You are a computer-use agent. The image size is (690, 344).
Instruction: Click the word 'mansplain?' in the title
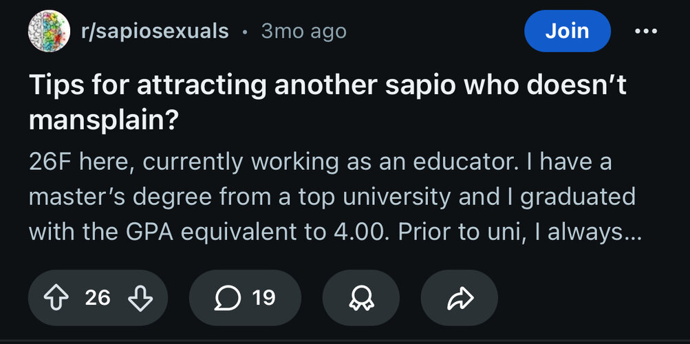tap(104, 121)
